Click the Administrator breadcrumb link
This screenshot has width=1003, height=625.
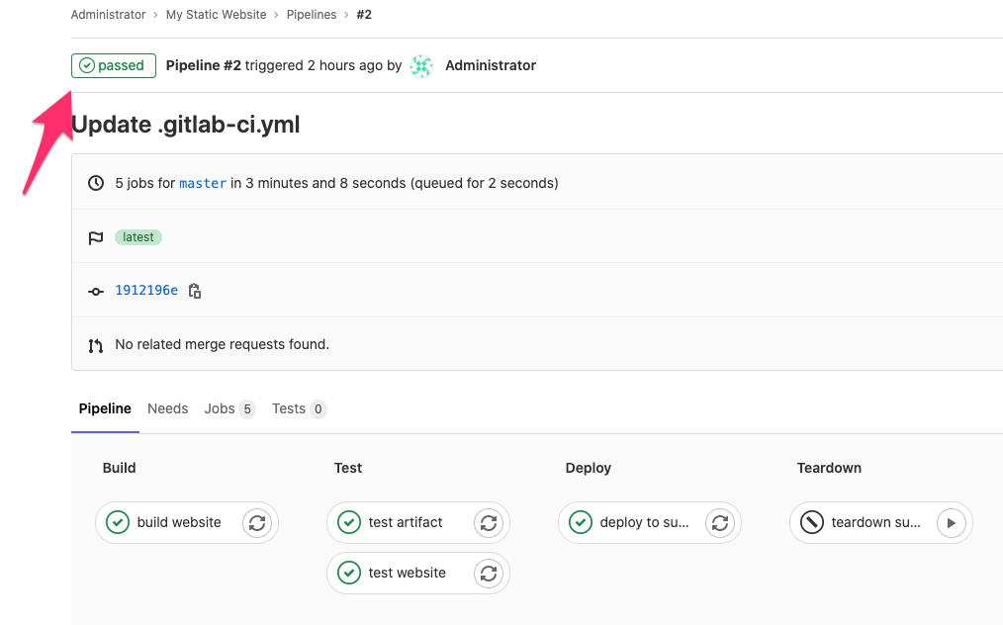pos(108,15)
